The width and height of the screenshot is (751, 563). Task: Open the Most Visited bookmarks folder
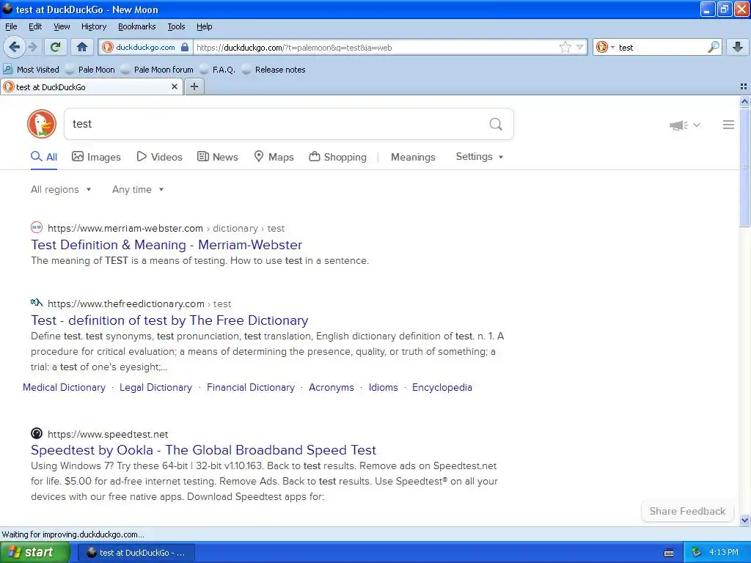pos(31,70)
